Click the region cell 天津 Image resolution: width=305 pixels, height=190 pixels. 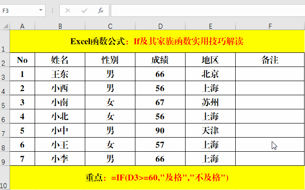click(211, 130)
